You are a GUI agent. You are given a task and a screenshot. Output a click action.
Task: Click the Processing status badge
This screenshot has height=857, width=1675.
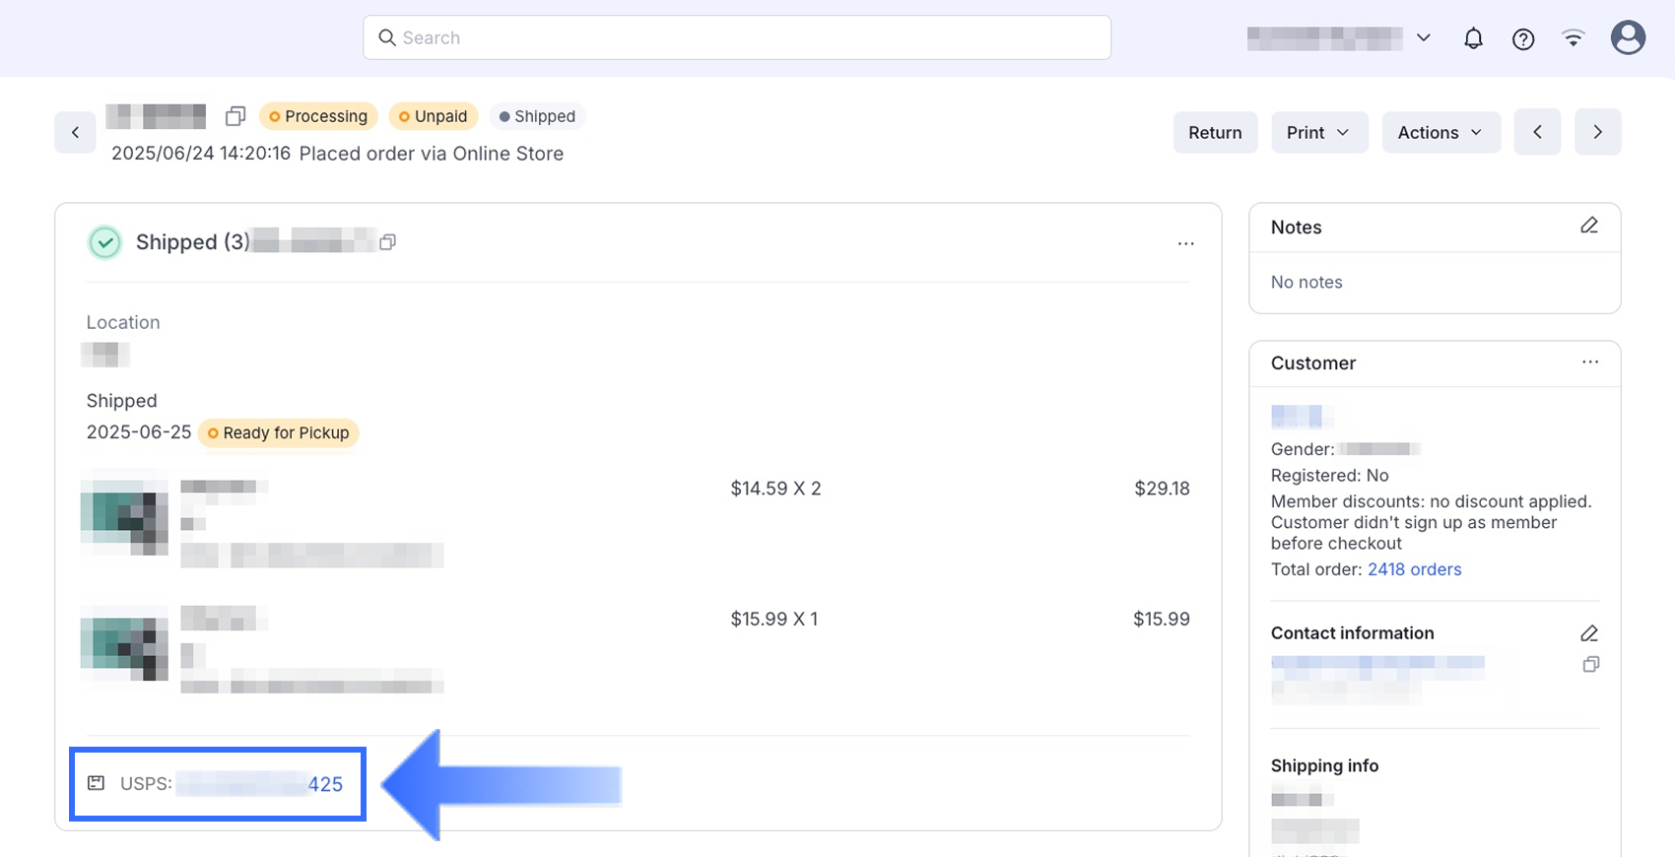(x=318, y=116)
